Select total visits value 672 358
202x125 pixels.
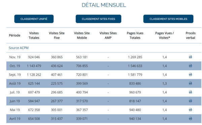[34, 110]
